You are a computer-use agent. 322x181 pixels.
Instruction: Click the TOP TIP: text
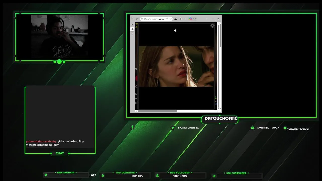[137, 176]
